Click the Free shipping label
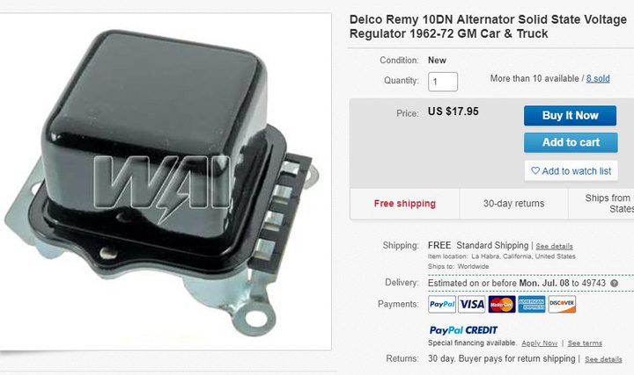Screen dimensions: 634x375 405,204
